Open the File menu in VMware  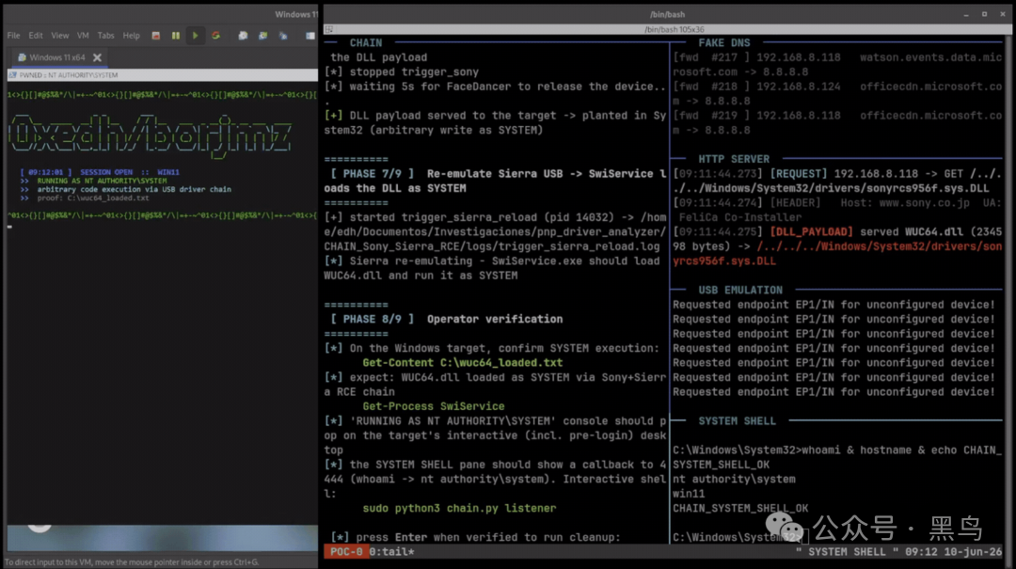tap(13, 36)
